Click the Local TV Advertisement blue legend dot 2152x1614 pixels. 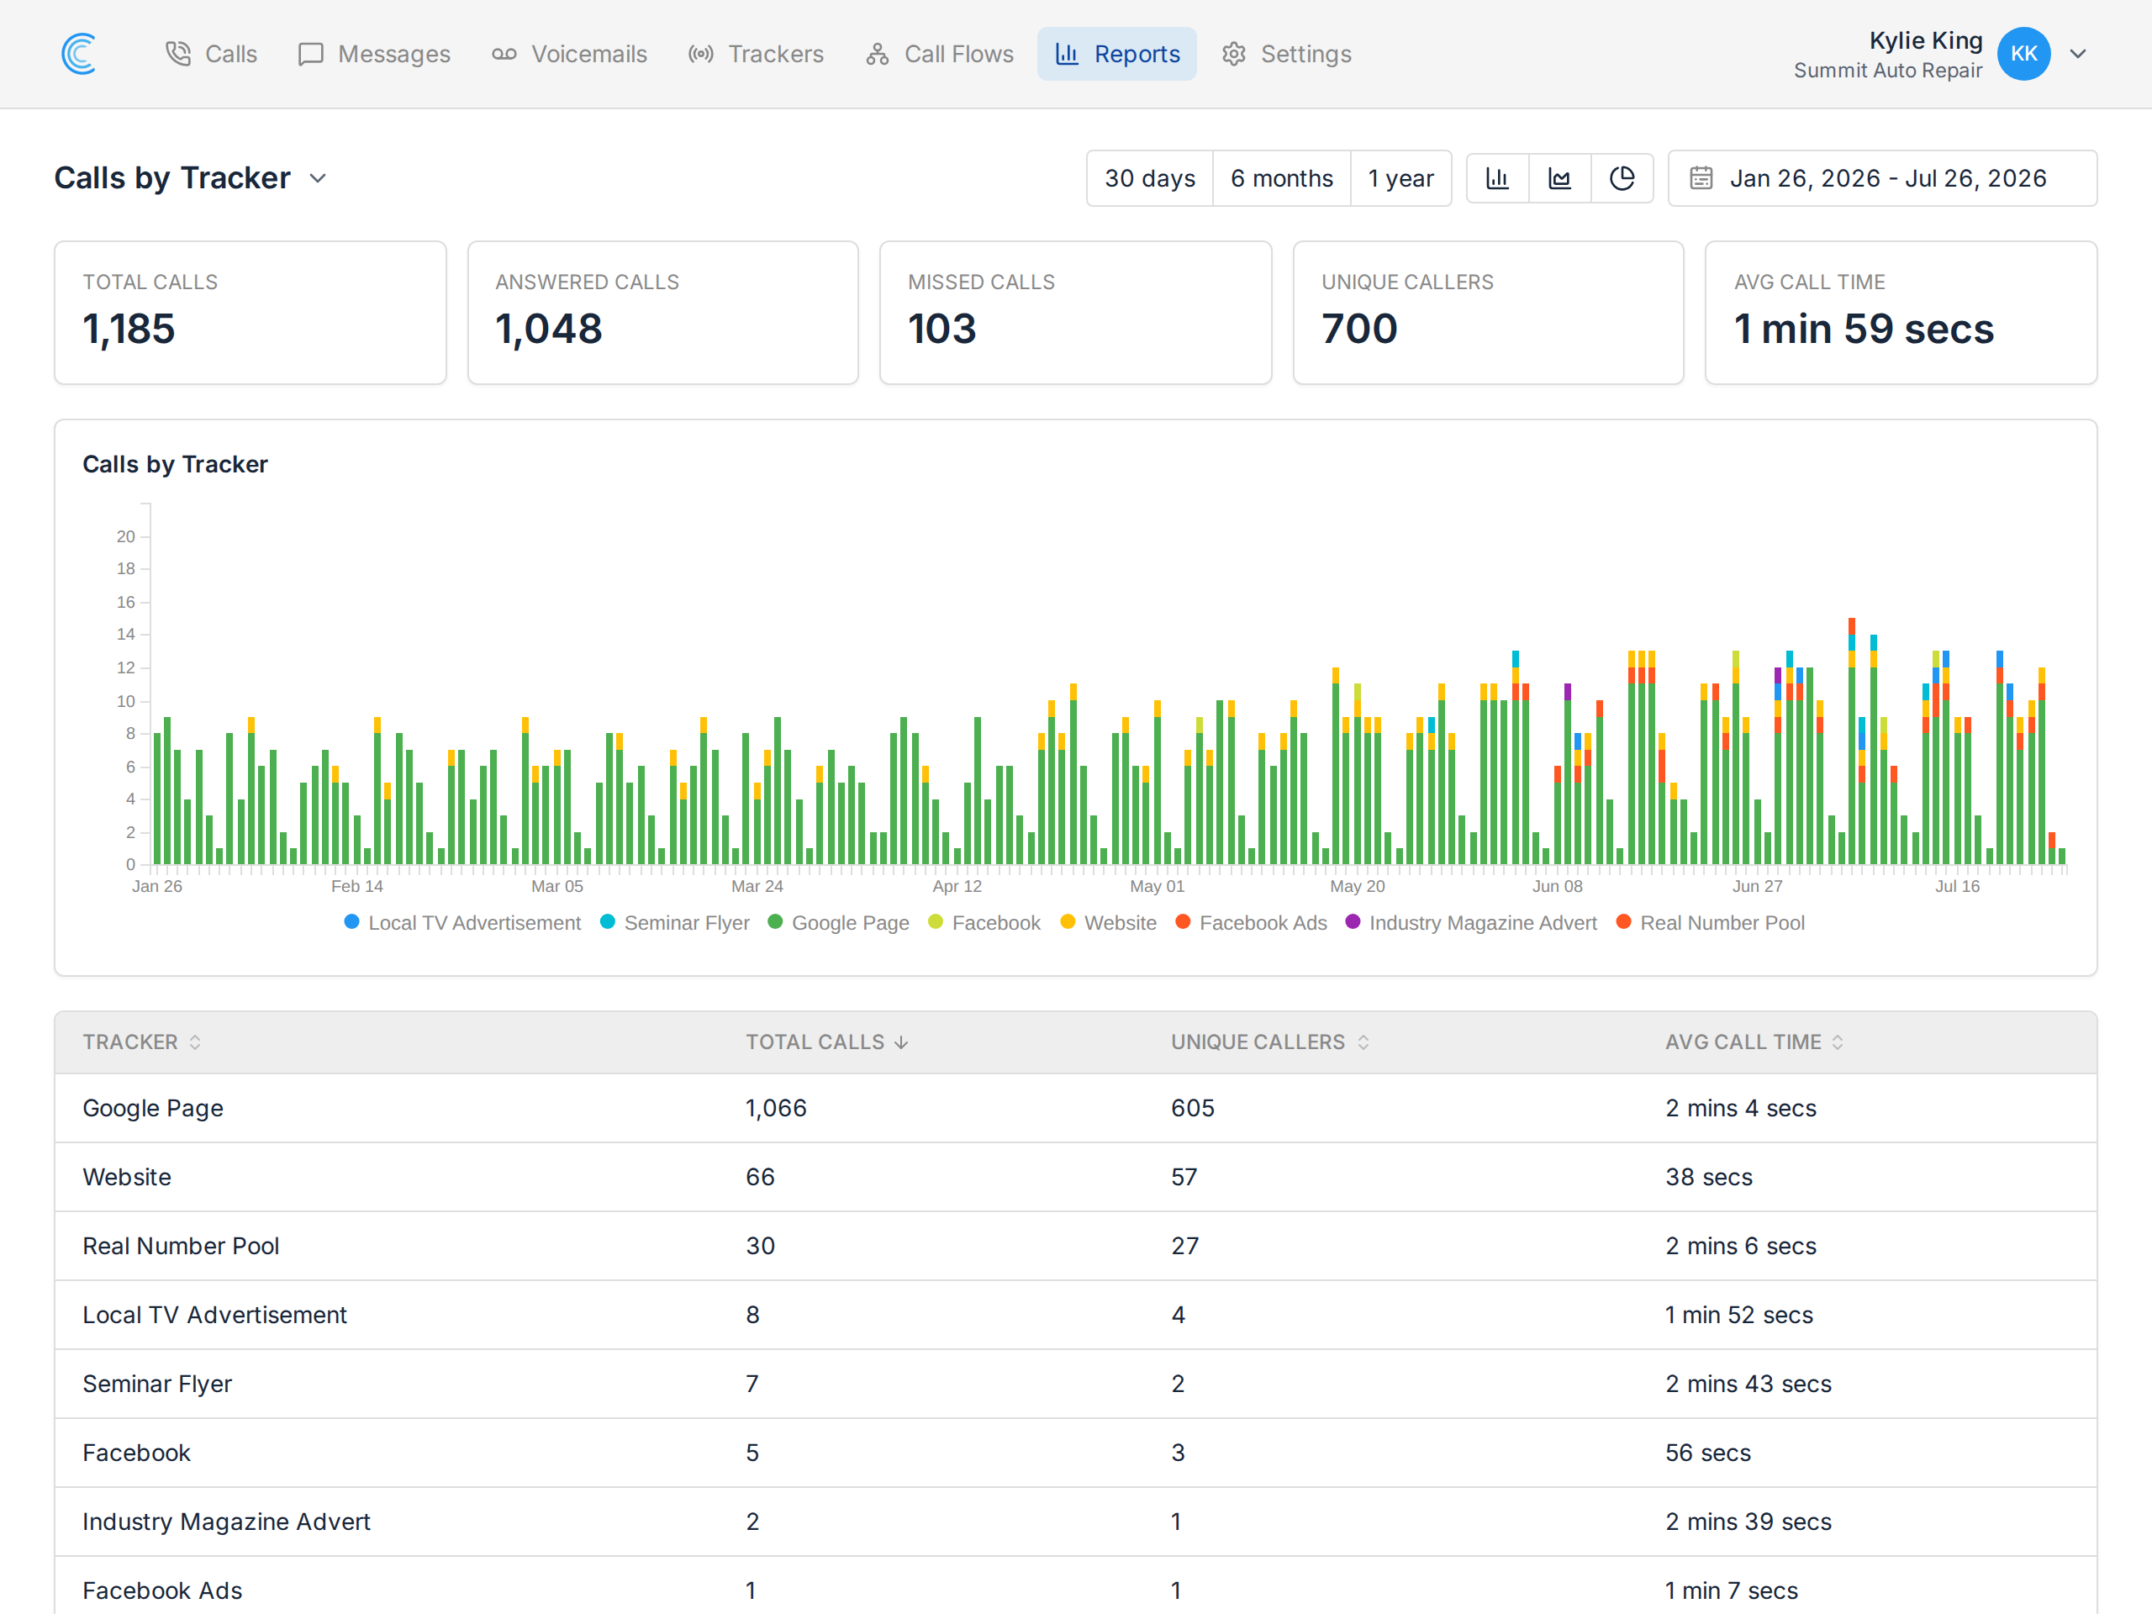pyautogui.click(x=352, y=921)
